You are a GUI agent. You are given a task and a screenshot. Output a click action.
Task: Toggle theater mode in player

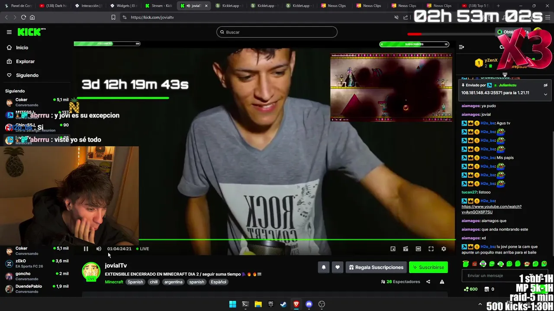pyautogui.click(x=418, y=249)
